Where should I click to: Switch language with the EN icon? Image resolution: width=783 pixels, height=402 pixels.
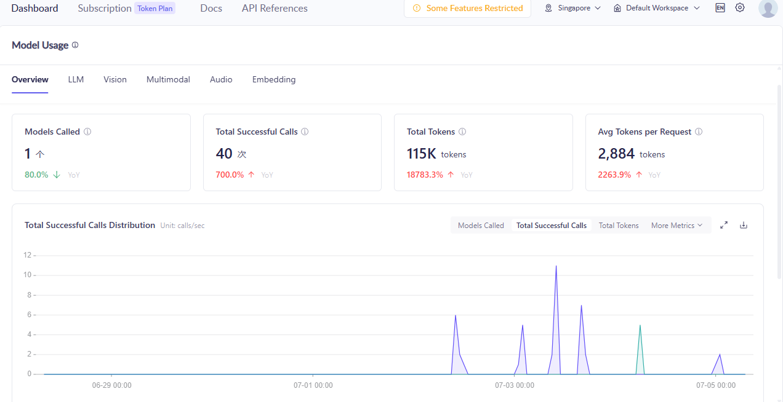(x=720, y=8)
